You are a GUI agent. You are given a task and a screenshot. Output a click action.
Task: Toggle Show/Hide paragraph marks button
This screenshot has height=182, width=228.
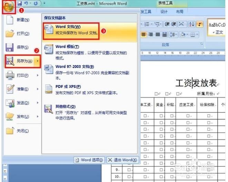200,24
